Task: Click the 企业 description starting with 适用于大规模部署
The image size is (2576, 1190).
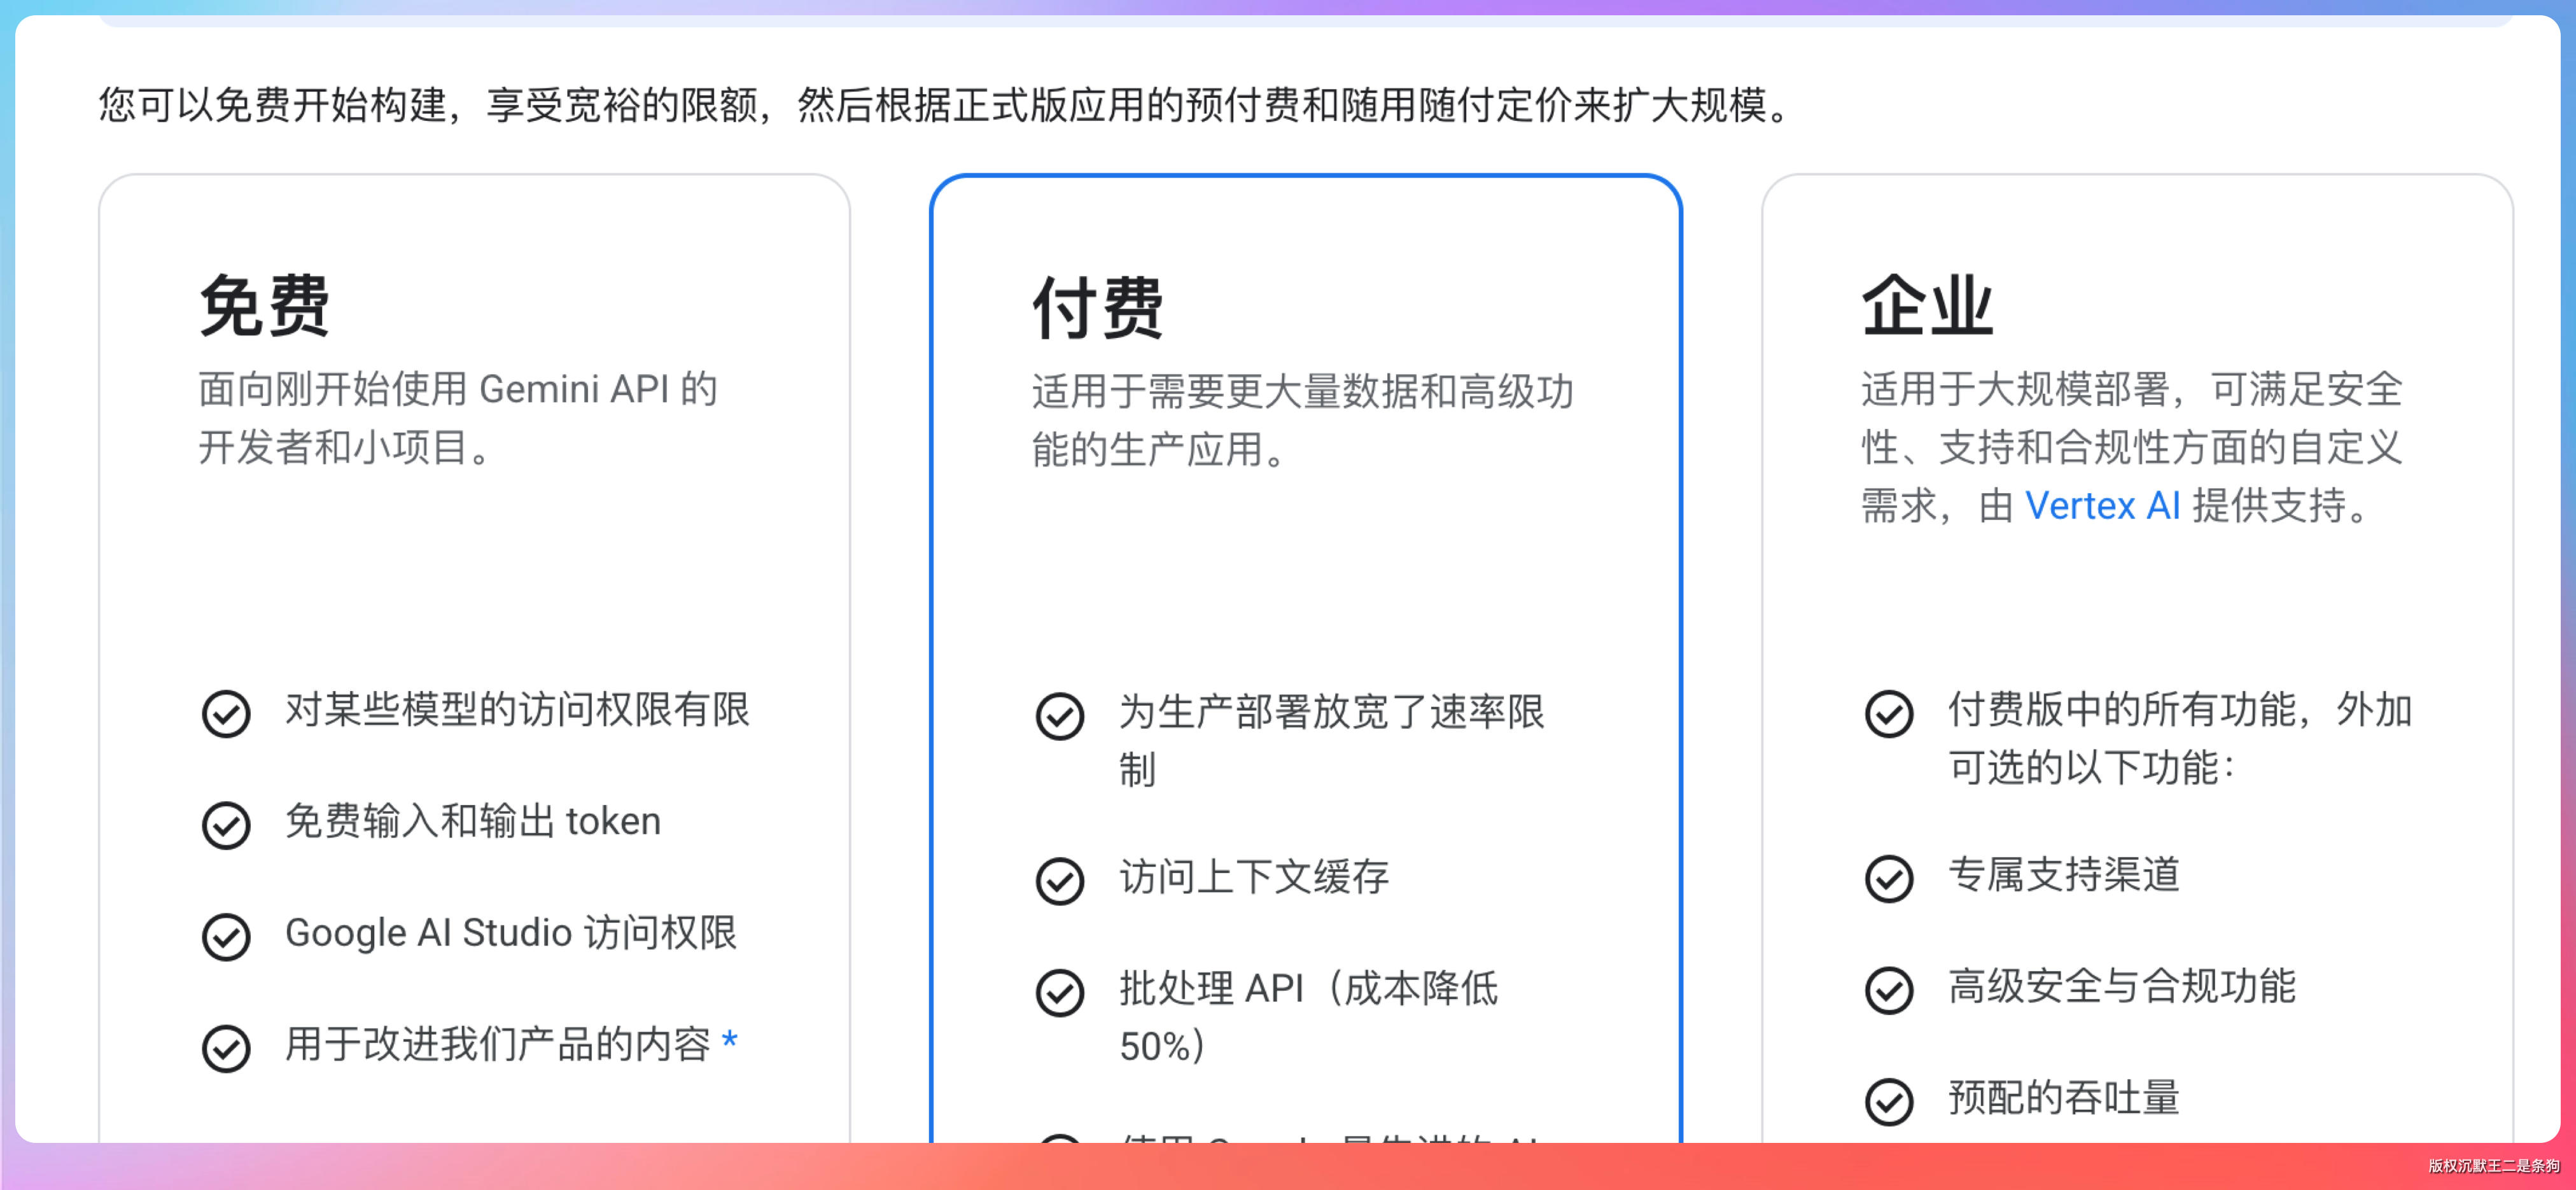Action: click(2130, 447)
